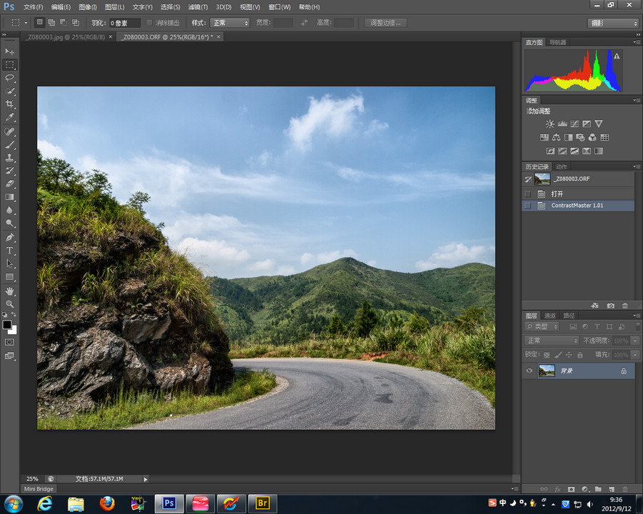
Task: Choose the Pen tool
Action: coord(10,237)
